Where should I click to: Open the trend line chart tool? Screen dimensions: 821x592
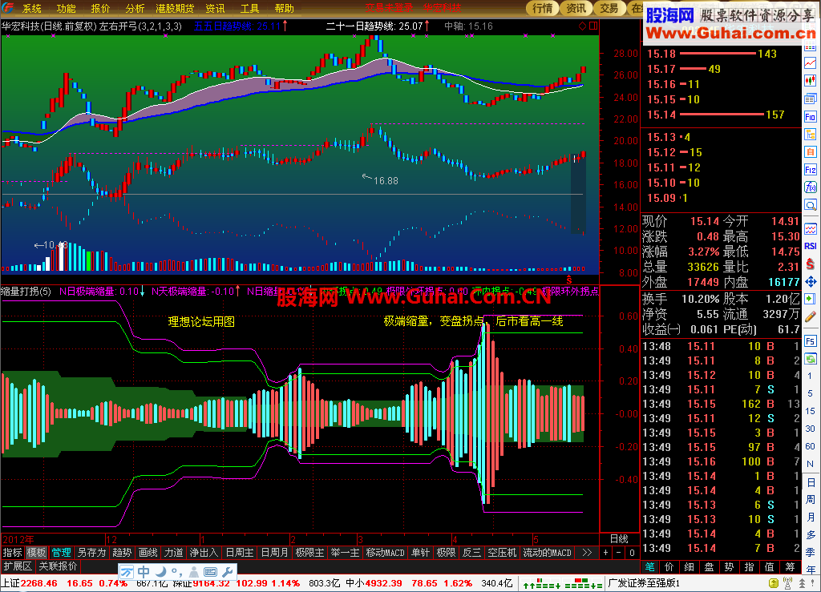pyautogui.click(x=811, y=63)
